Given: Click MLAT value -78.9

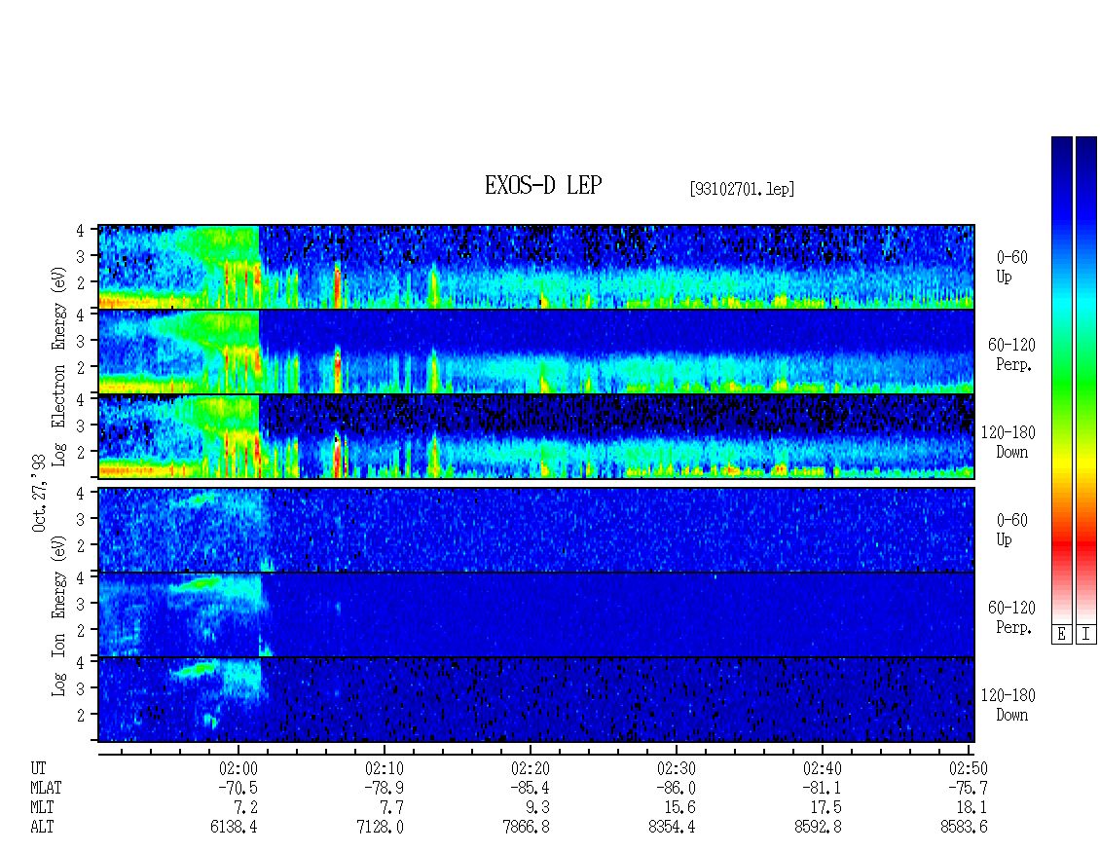Looking at the screenshot, I should tap(384, 788).
